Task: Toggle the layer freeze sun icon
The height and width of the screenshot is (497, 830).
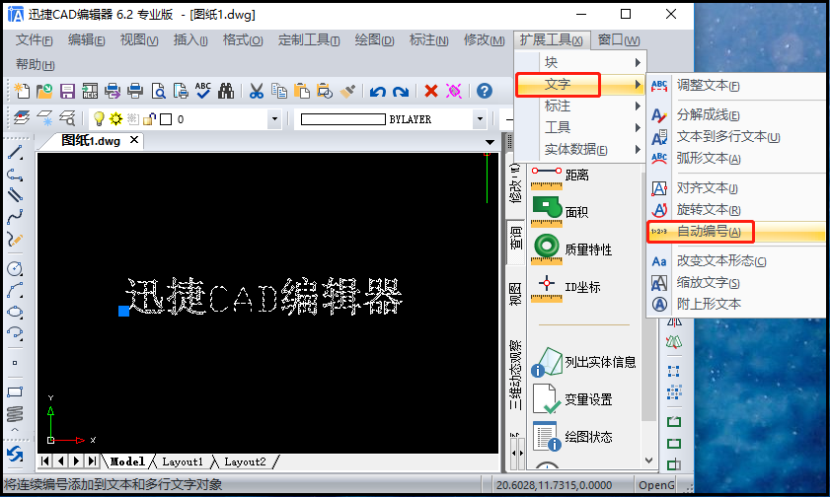Action: (115, 119)
